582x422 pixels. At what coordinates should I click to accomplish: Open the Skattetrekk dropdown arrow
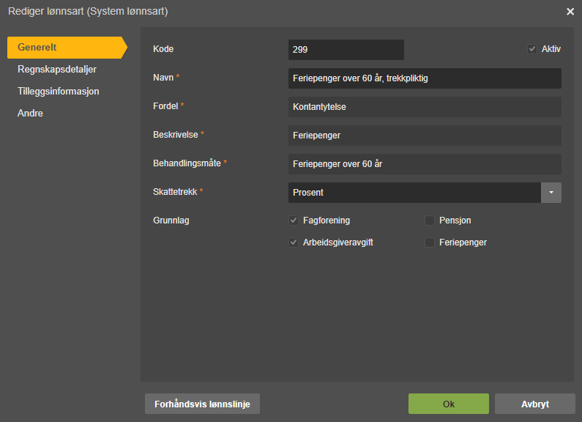[551, 193]
